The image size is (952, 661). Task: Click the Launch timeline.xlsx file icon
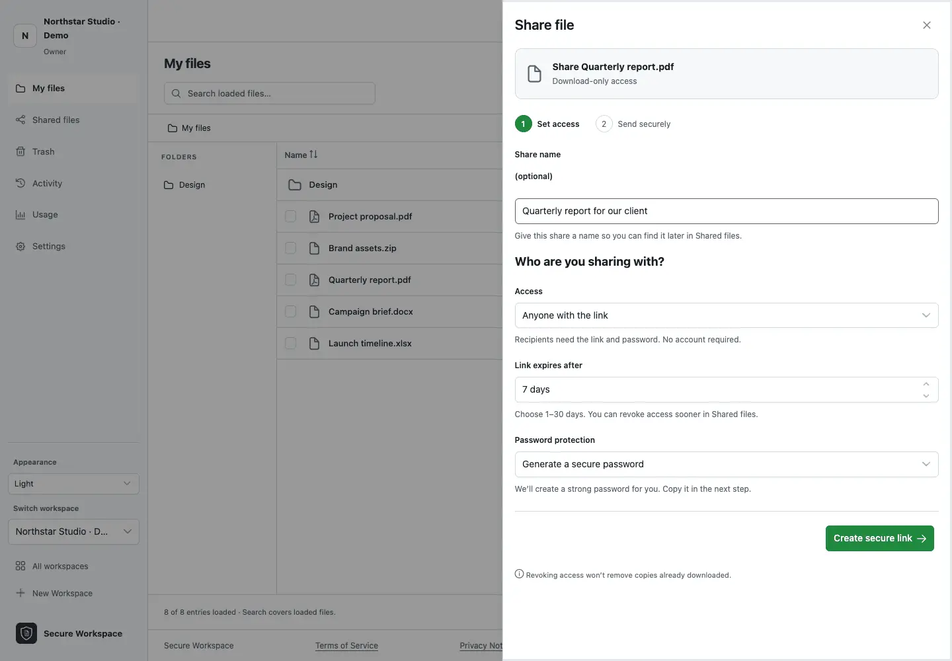click(315, 344)
